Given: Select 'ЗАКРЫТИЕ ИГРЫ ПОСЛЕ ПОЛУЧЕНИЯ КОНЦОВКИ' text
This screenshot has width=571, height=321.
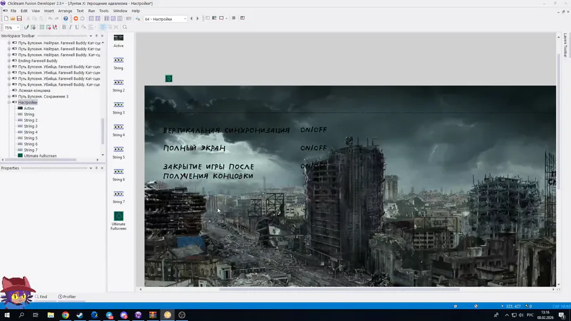Looking at the screenshot, I should click(208, 171).
